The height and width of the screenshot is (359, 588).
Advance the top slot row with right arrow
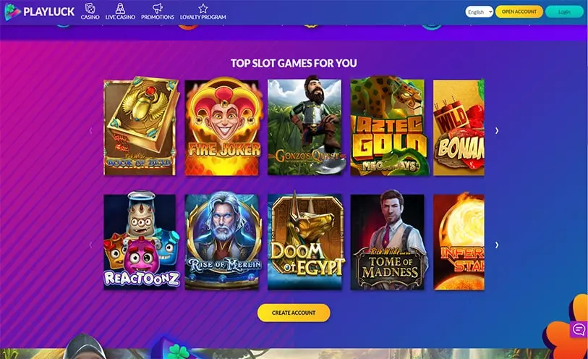coord(497,130)
